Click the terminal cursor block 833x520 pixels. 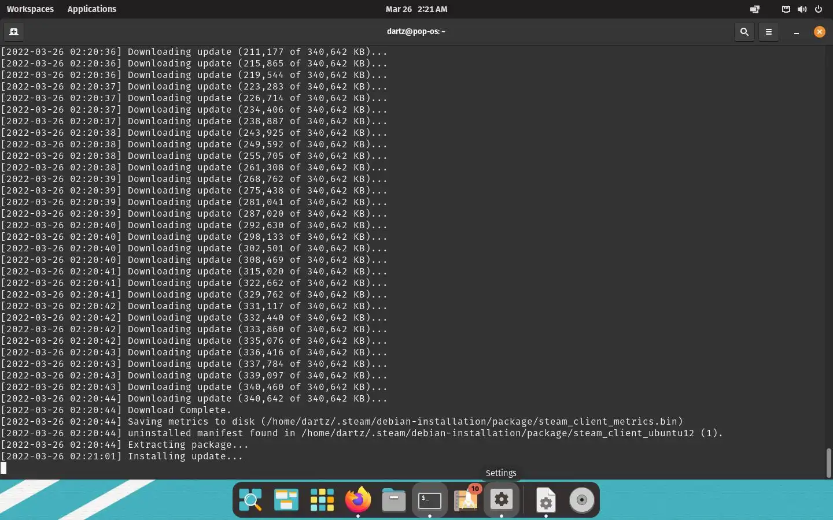pos(3,468)
